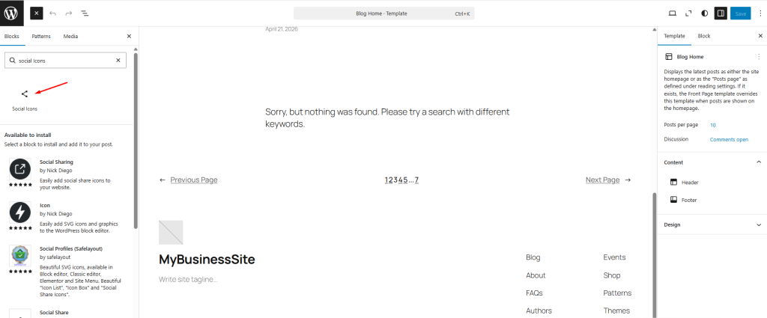Open the Comments open link
This screenshot has width=767, height=318.
coord(729,140)
